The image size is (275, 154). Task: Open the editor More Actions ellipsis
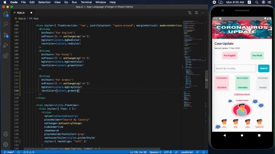[203, 12]
